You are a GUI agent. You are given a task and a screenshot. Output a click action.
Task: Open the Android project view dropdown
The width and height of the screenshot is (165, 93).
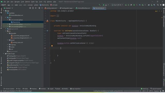(8, 8)
